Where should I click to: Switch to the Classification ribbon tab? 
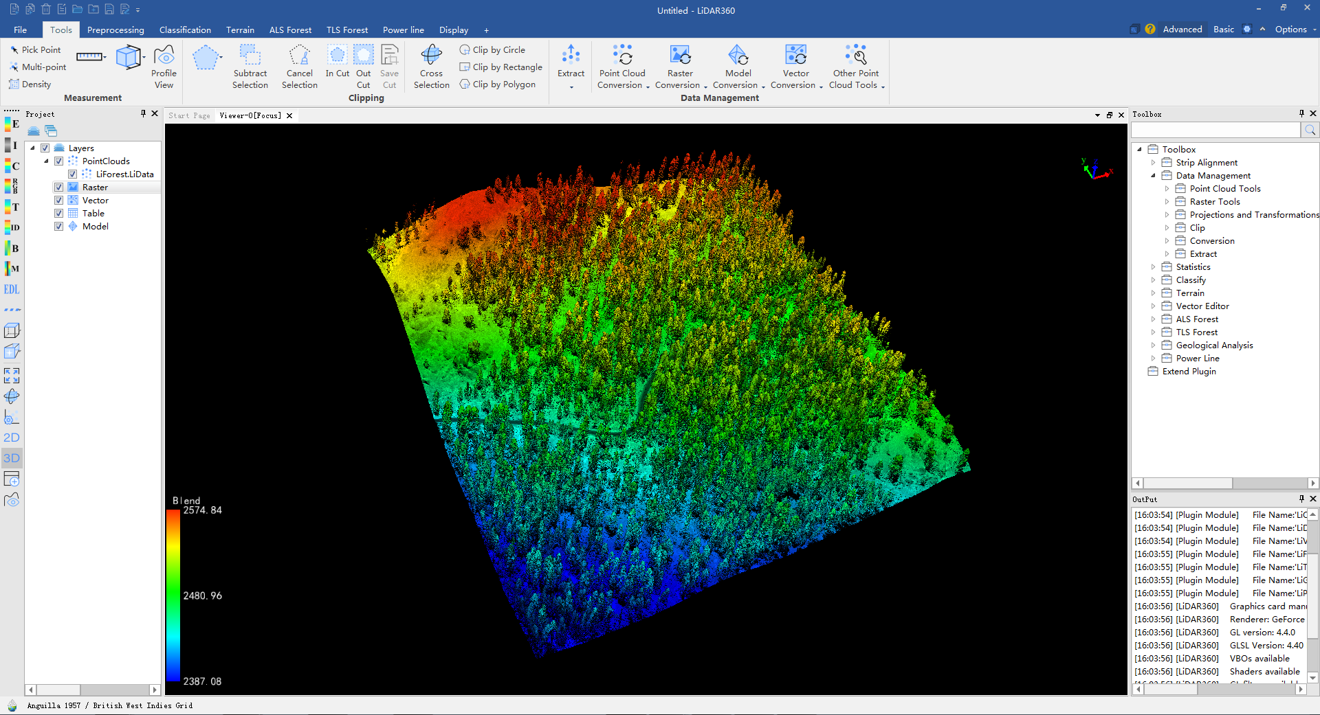(185, 30)
